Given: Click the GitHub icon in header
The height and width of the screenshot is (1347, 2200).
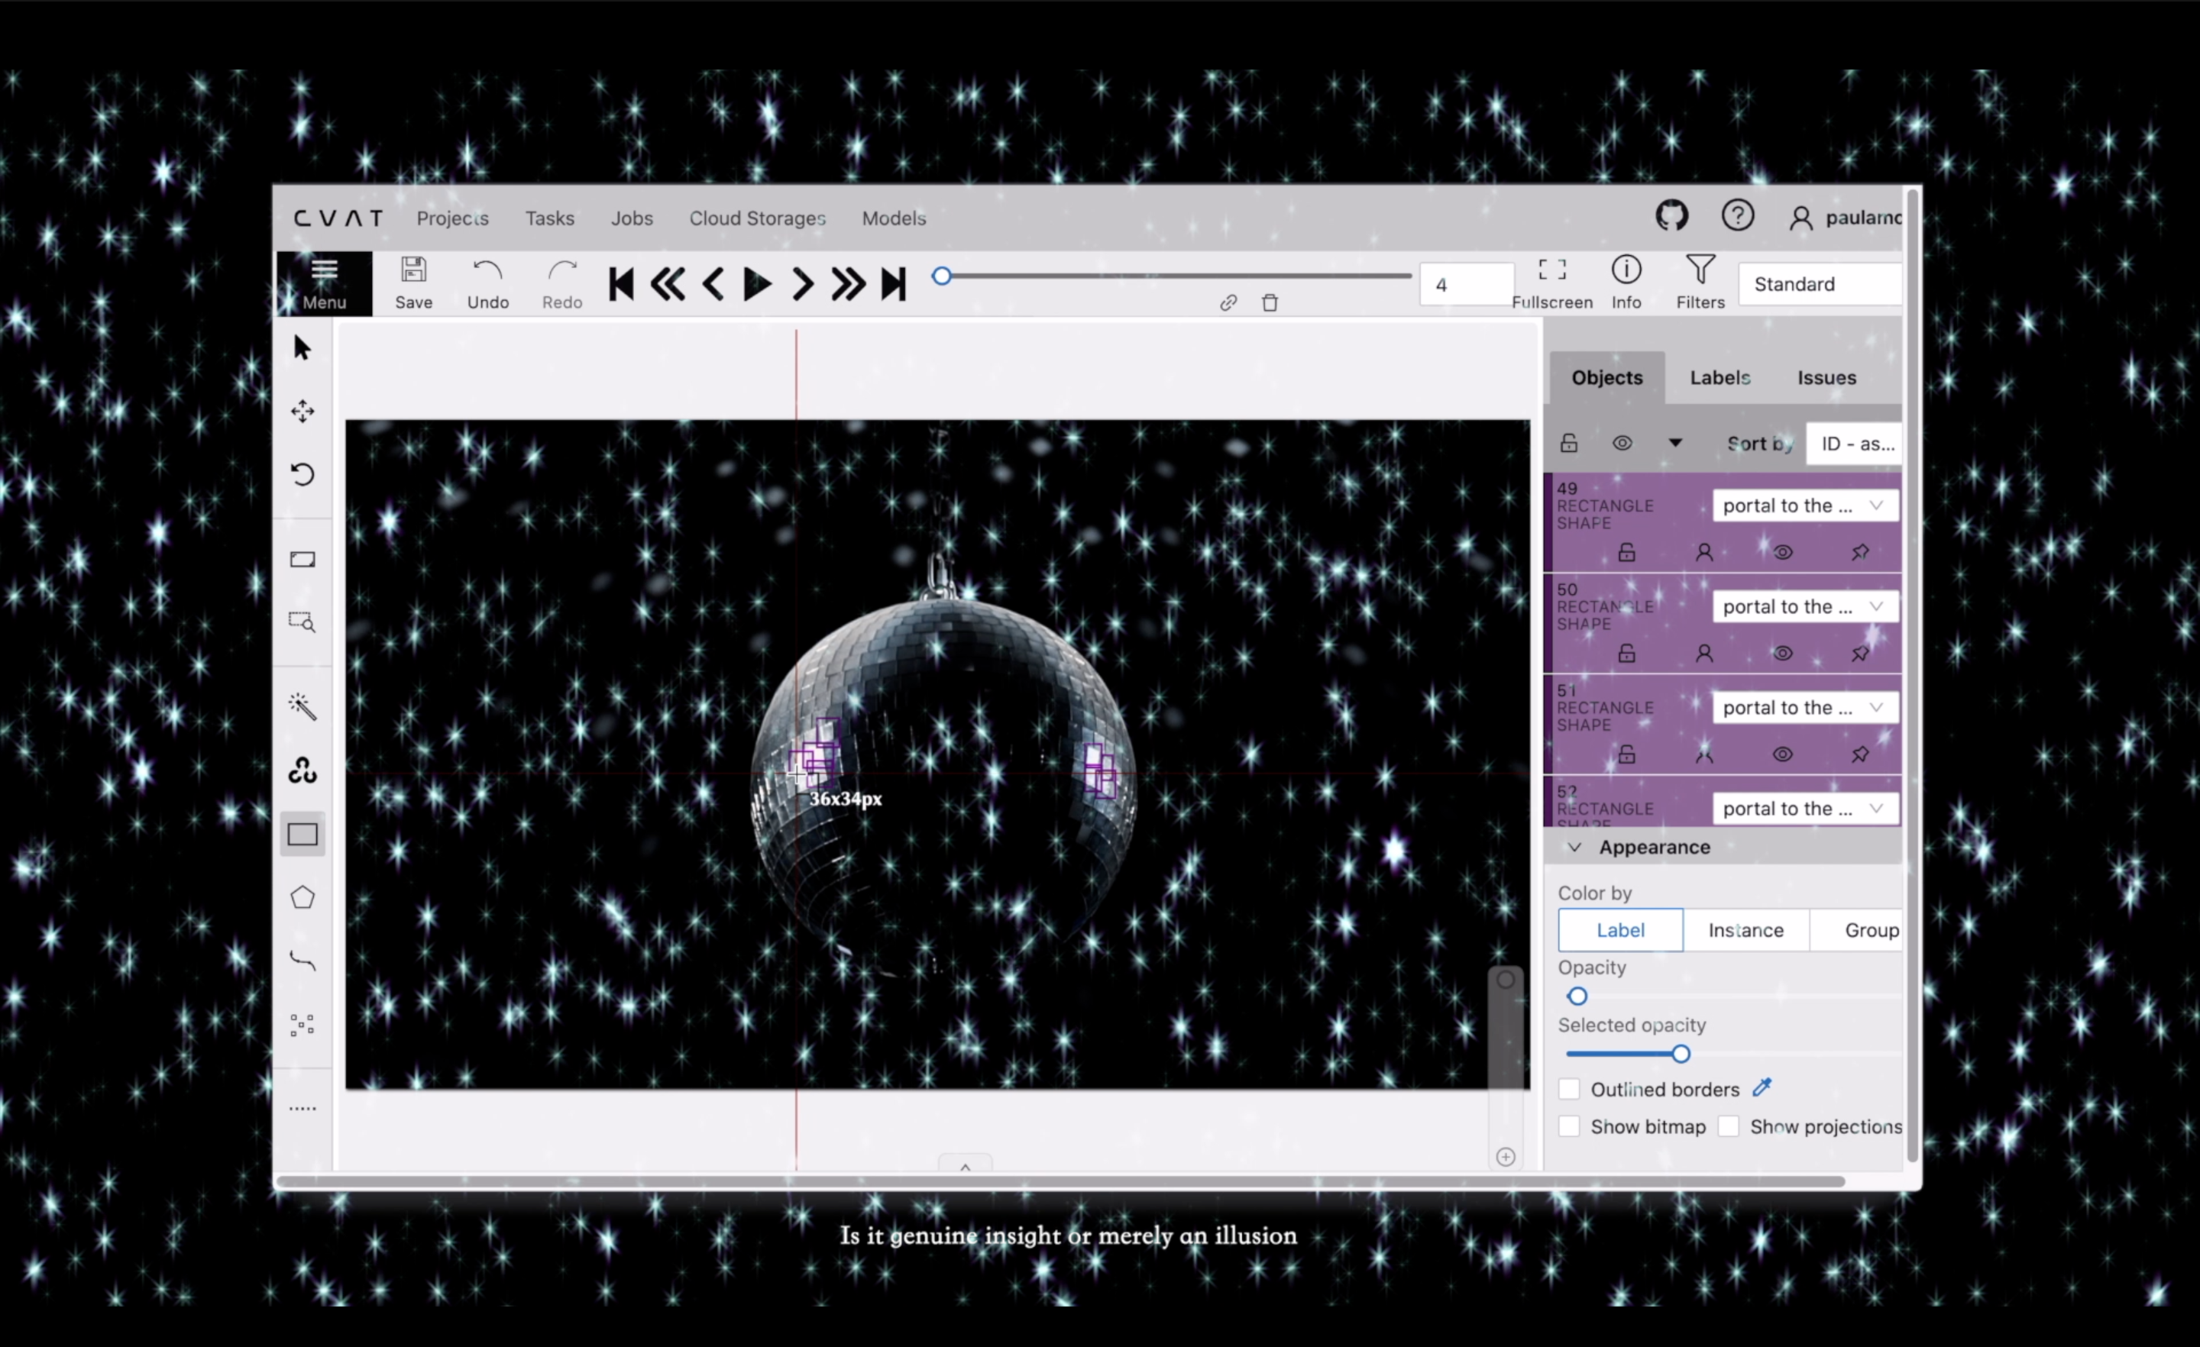Looking at the screenshot, I should tap(1671, 216).
